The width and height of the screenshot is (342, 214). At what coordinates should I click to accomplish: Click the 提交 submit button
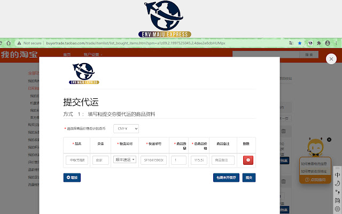(x=249, y=178)
